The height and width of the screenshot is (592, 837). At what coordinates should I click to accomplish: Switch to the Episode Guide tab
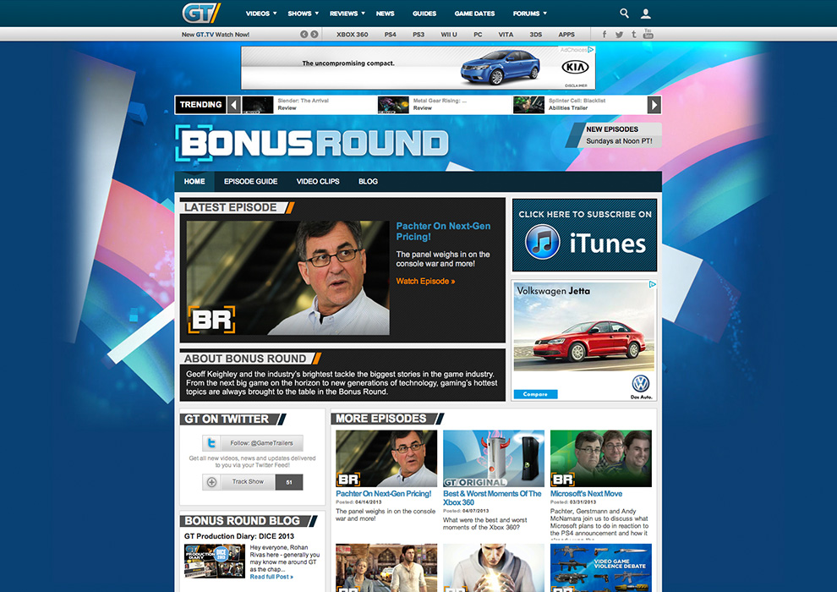[251, 182]
